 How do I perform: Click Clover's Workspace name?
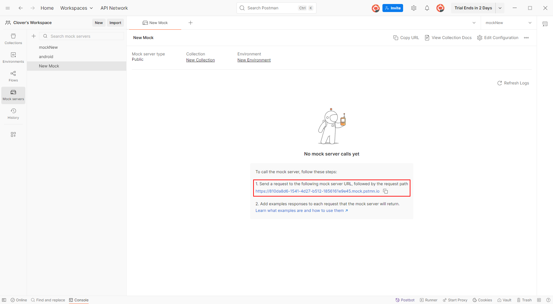(x=32, y=23)
